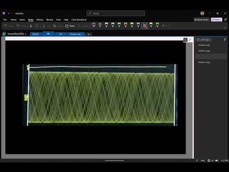Screen dimensions: 229x172
Task: Click the Undo icon in the Draw ribbon
Action: (6, 26)
